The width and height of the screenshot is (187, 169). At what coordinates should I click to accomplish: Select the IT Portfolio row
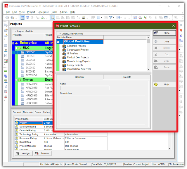(x=72, y=54)
